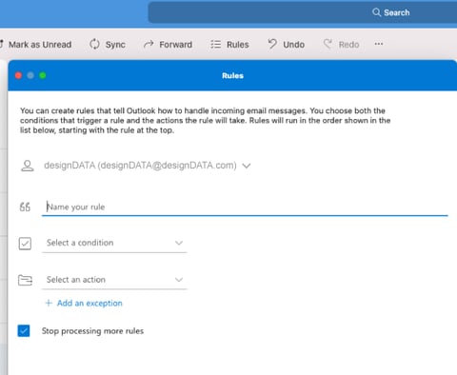Open the Rules list icon in toolbar
The width and height of the screenshot is (457, 375).
pos(216,44)
